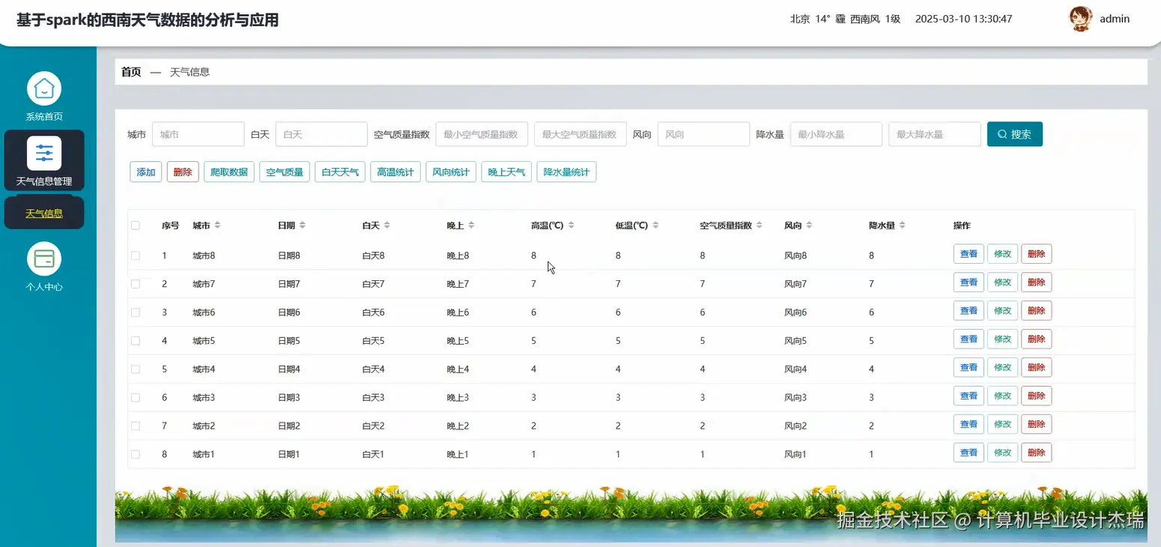Open the 降水量统计 chart button
This screenshot has height=547, width=1161.
[x=566, y=172]
